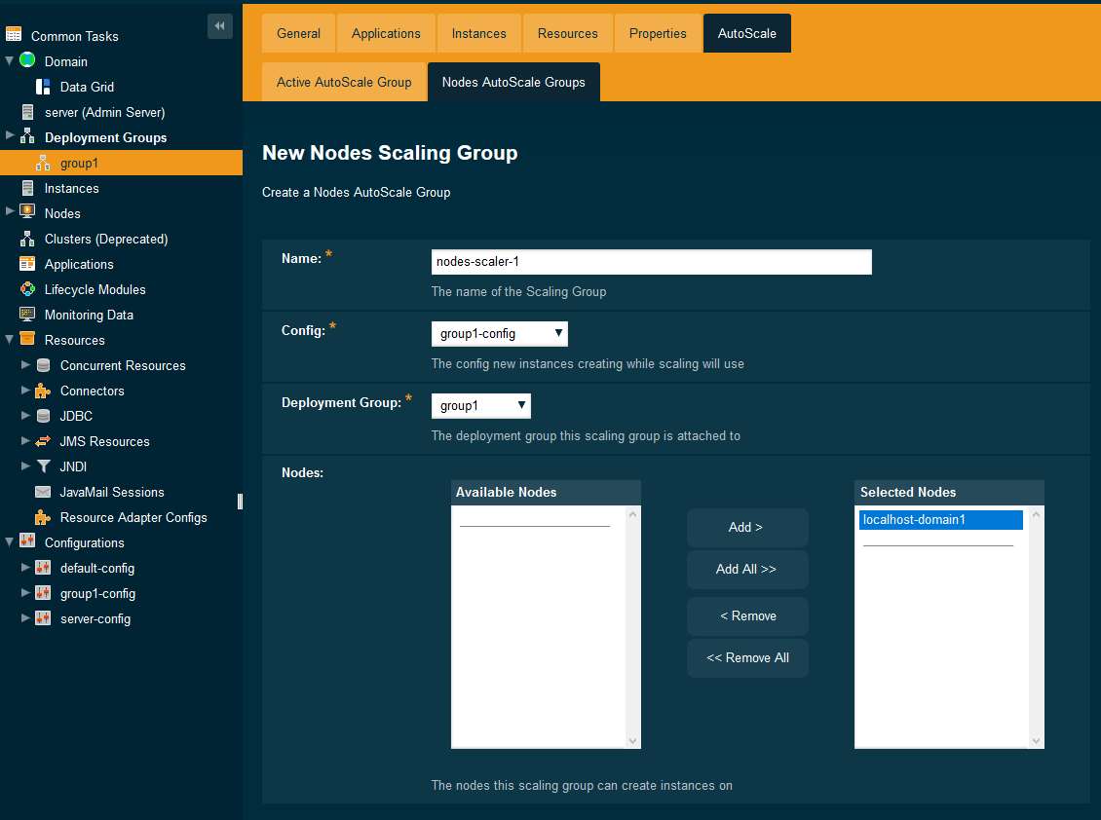Click the Connectors puzzle icon
Viewport: 1101px width, 820px height.
[x=43, y=391]
